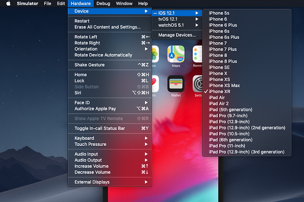Pick iPad Air device
Viewport: 304px width, 202px height.
[247, 97]
